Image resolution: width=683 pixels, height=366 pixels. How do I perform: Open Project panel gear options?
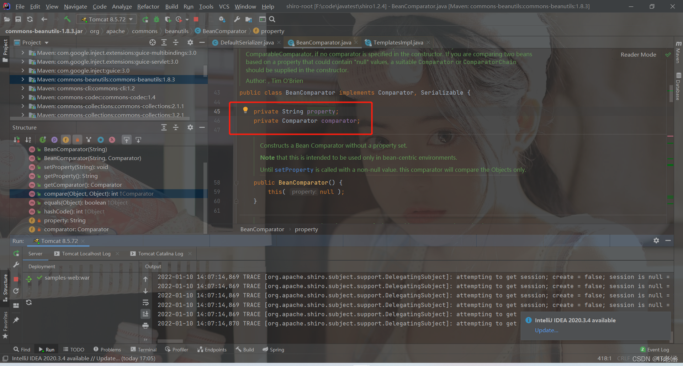coord(190,42)
